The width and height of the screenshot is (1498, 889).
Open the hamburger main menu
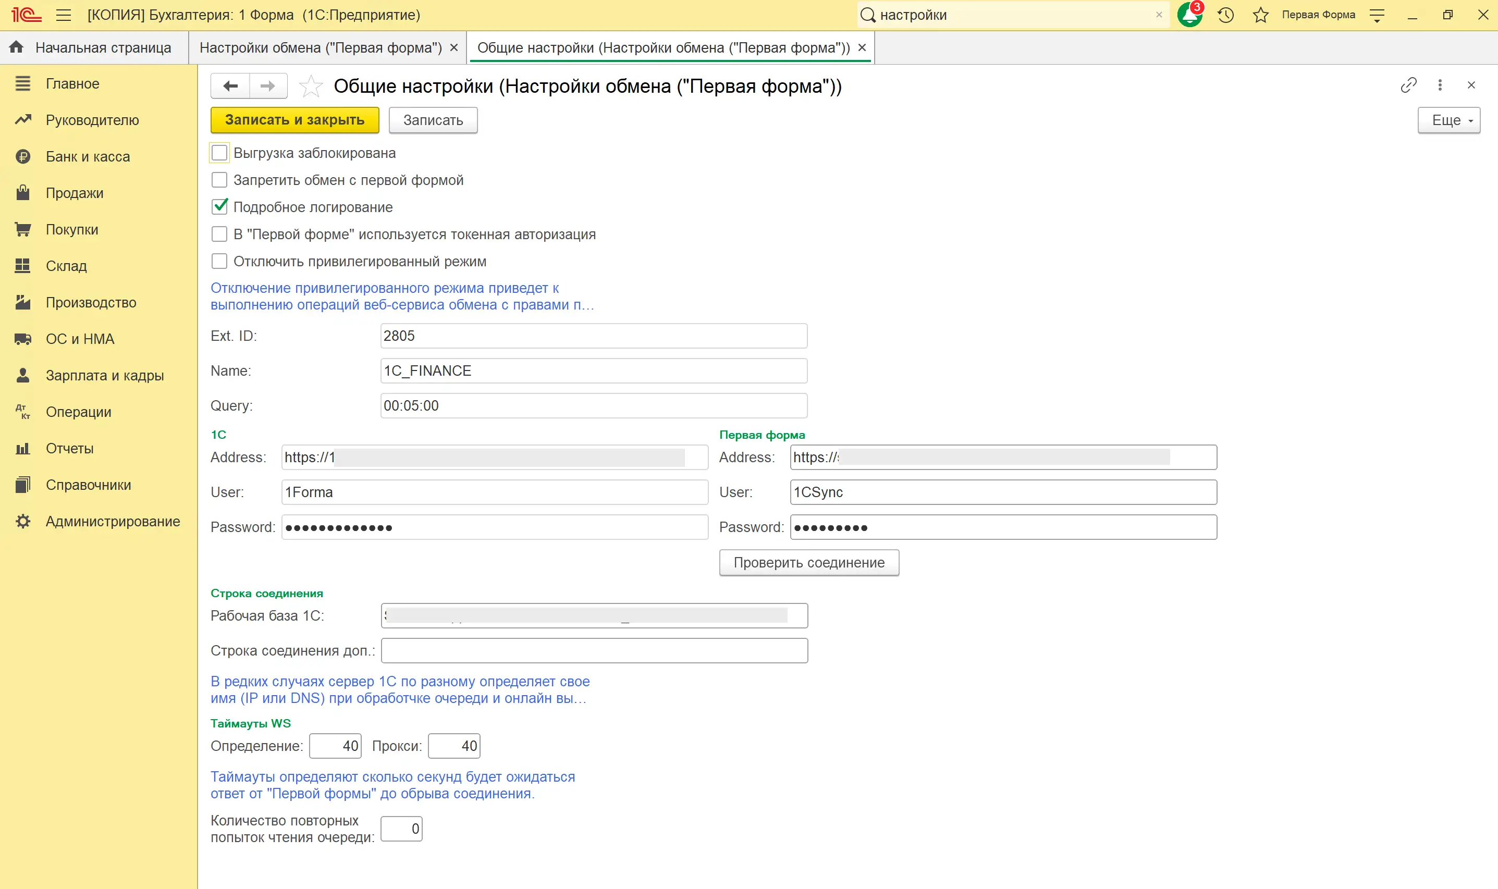tap(64, 15)
